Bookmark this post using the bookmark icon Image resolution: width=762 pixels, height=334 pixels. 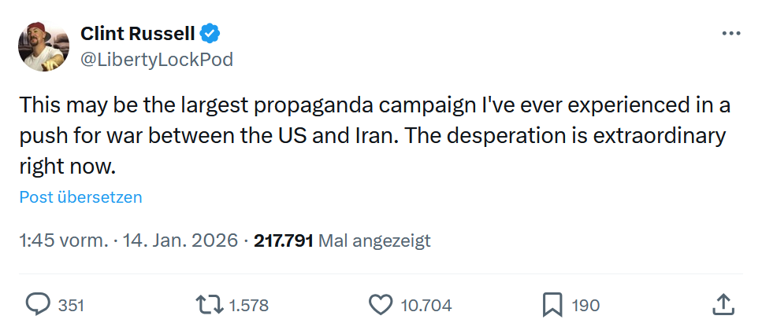coord(553,305)
